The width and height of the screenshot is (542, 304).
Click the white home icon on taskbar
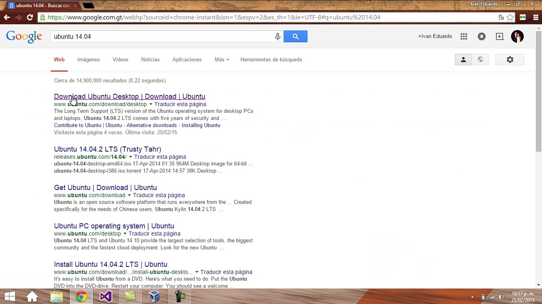[x=32, y=297]
